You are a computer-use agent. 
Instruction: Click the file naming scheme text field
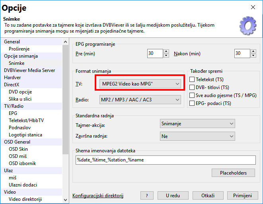[165, 160]
